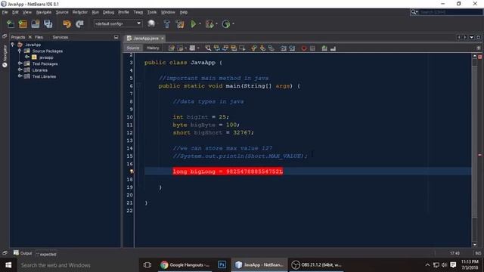The image size is (484, 272).
Task: Close the Projects tab
Action: pos(30,37)
